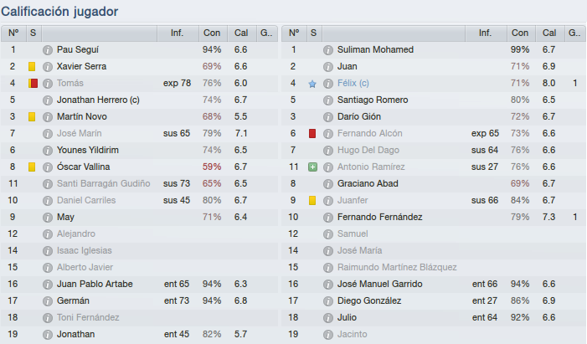Sort left table by Con column header

click(x=212, y=33)
